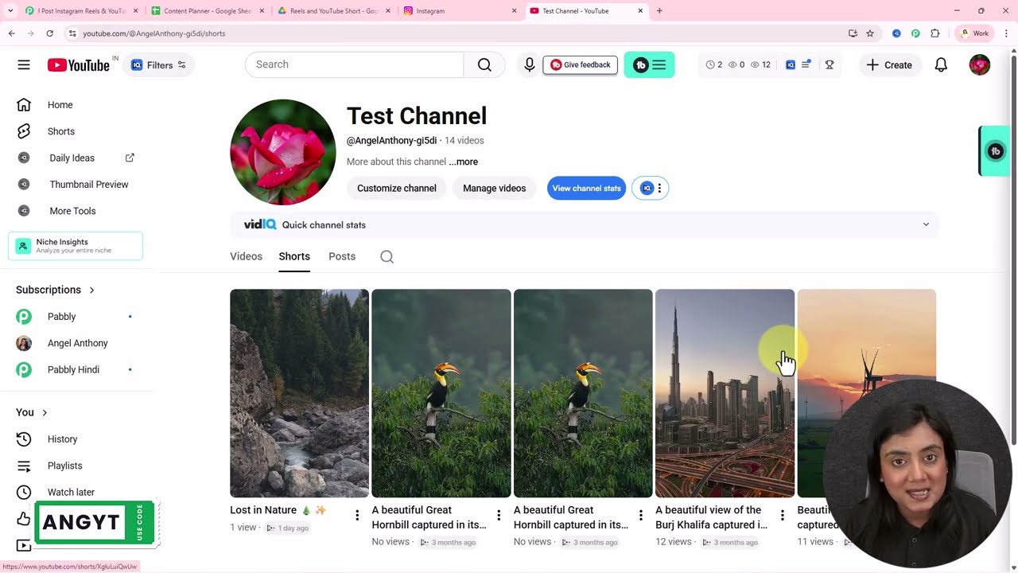
Task: Open the Burj Khalifa short thumbnail
Action: [725, 393]
